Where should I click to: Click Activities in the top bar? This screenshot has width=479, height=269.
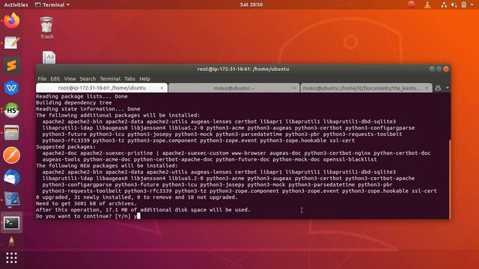[16, 4]
